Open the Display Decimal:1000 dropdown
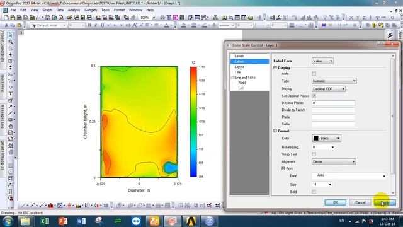 [329, 89]
